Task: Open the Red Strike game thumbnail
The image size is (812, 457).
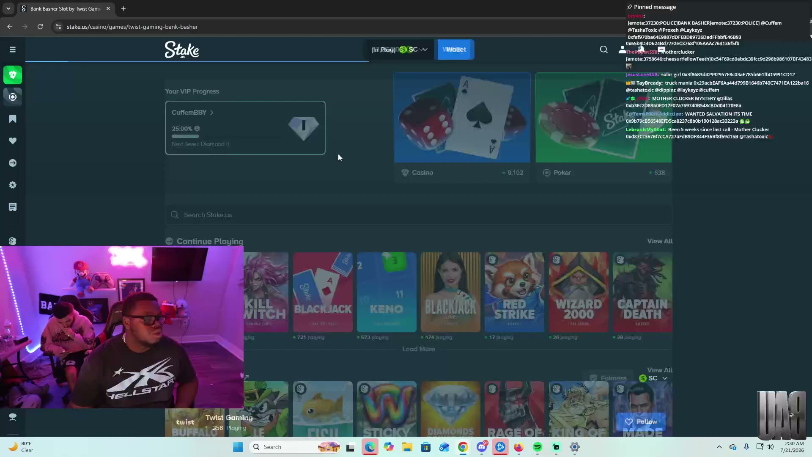Action: click(515, 292)
